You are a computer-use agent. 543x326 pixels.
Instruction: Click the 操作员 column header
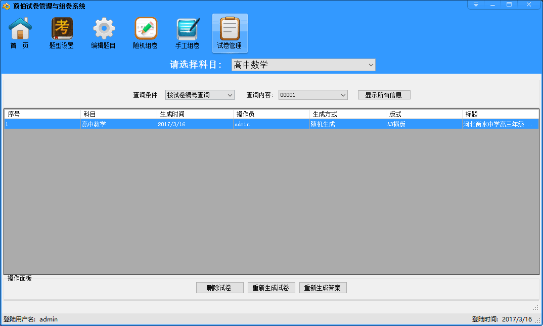coord(271,114)
